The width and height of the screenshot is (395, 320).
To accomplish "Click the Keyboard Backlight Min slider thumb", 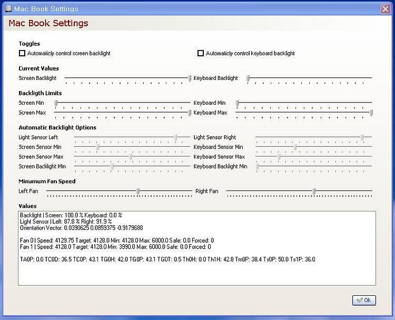I will 257,167.
